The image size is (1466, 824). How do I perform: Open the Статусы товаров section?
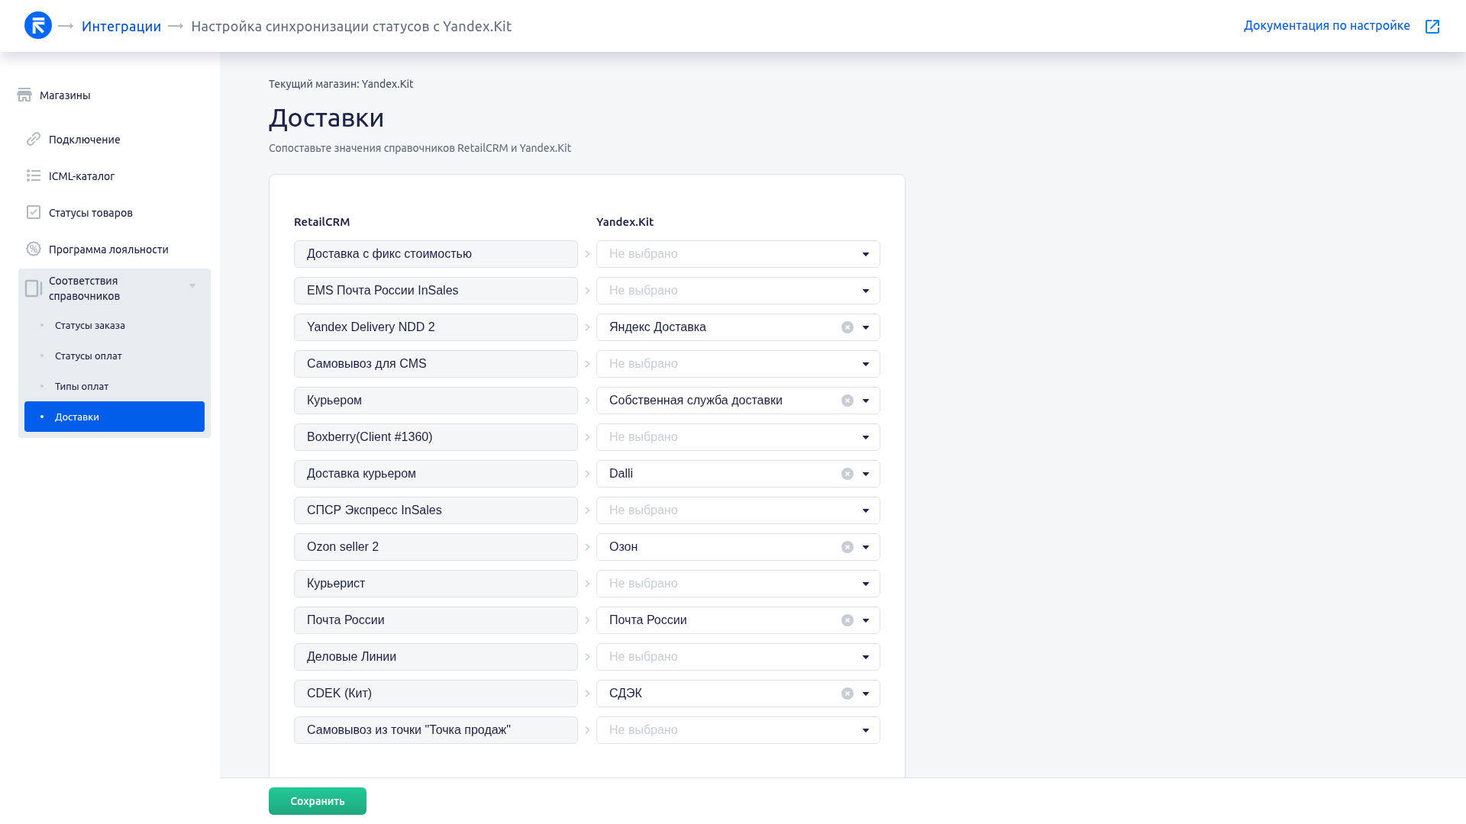point(91,213)
